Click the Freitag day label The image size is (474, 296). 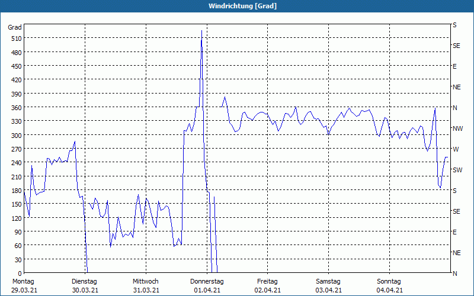[267, 282]
